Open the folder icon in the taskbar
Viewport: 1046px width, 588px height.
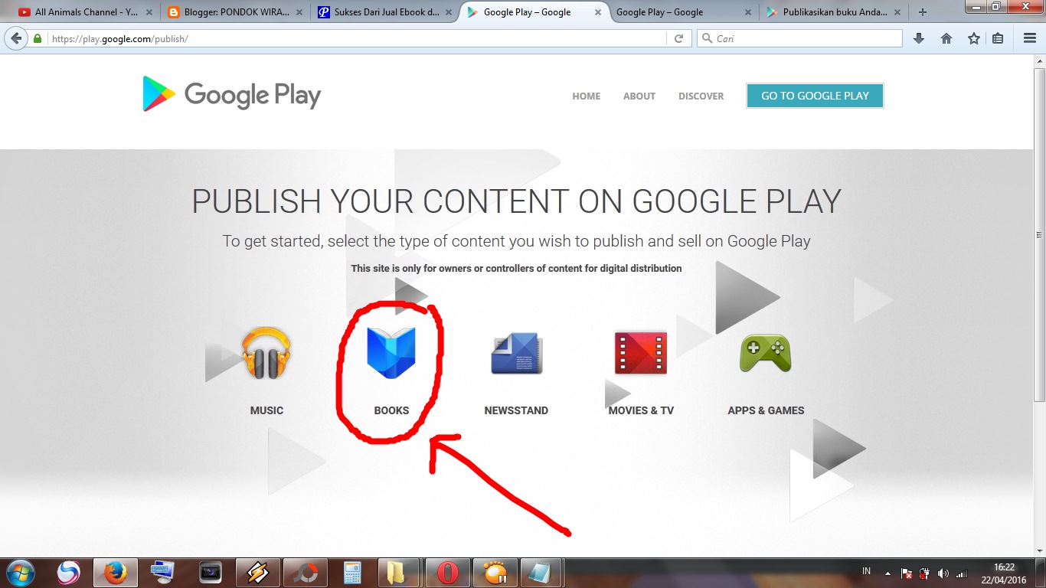click(397, 573)
